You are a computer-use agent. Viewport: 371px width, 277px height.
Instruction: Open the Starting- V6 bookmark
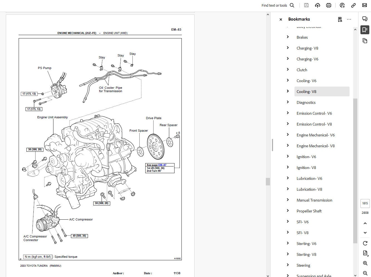[306, 244]
